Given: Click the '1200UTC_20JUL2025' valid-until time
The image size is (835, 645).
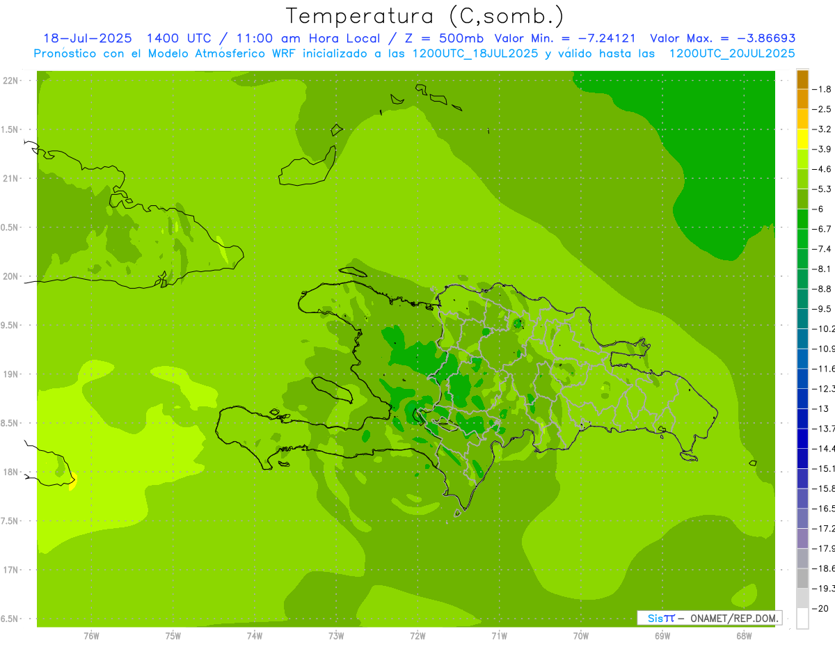Looking at the screenshot, I should point(732,53).
